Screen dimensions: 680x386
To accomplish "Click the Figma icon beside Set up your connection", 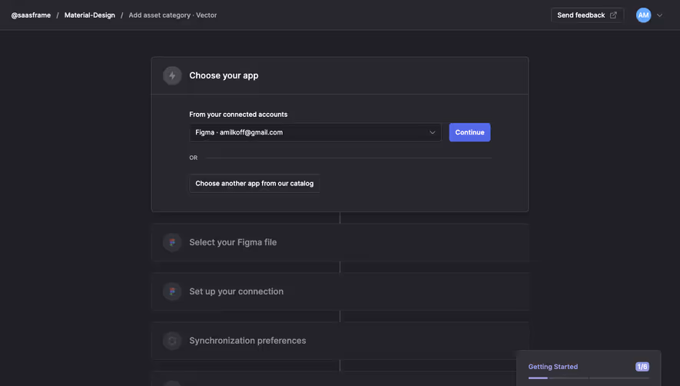I will click(172, 291).
